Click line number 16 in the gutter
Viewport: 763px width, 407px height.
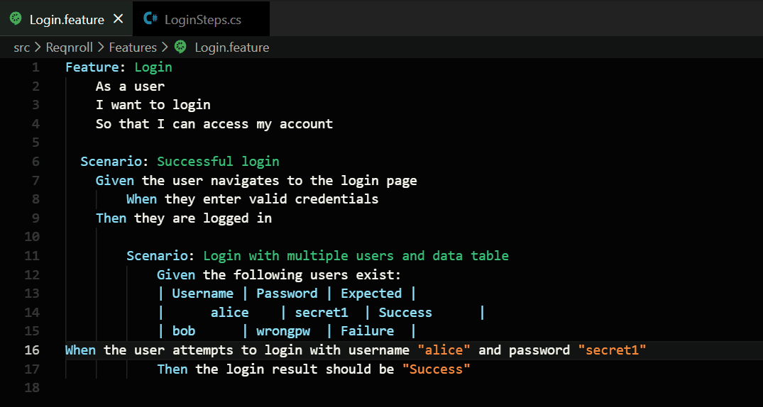point(32,350)
